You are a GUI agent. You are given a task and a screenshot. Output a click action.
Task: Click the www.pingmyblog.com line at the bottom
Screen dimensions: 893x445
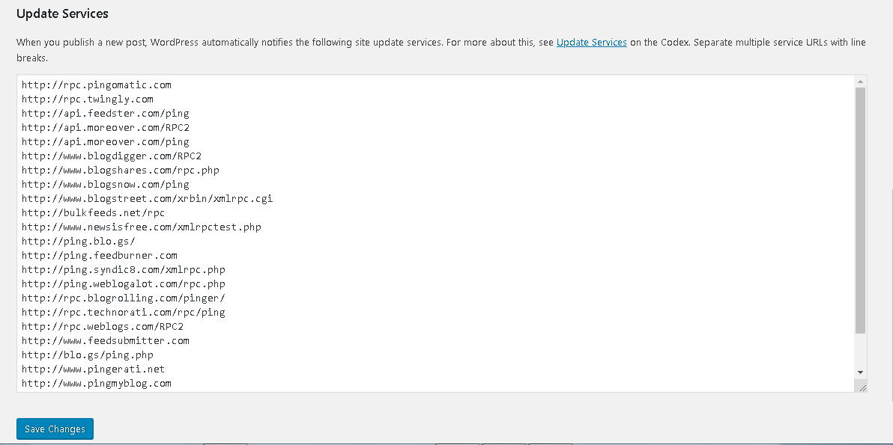(x=96, y=383)
